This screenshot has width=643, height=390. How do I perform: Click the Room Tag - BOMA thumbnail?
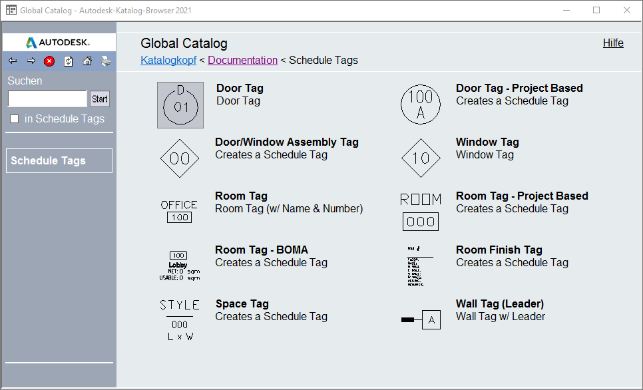coord(178,266)
